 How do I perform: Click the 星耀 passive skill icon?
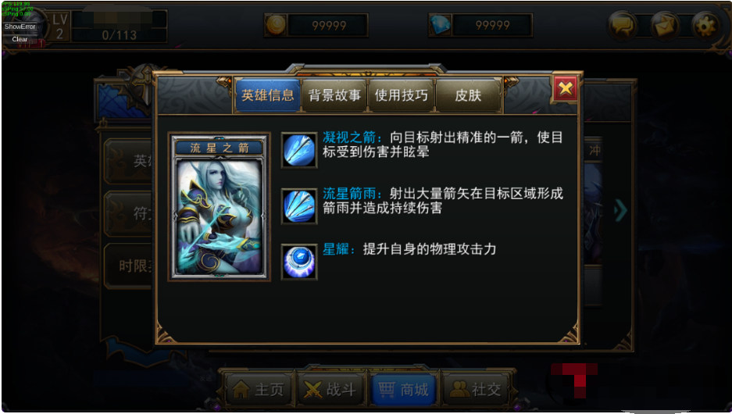click(298, 262)
